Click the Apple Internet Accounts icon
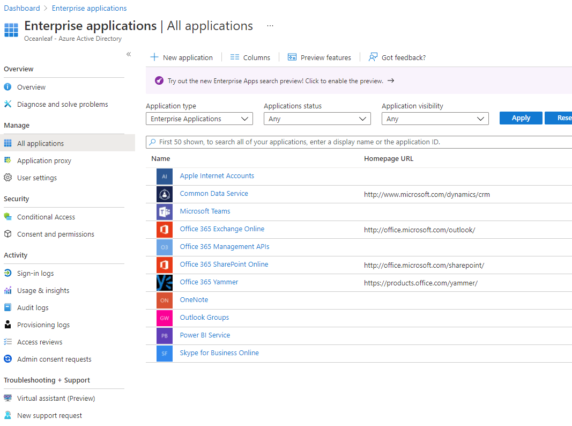572x426 pixels. 164,176
